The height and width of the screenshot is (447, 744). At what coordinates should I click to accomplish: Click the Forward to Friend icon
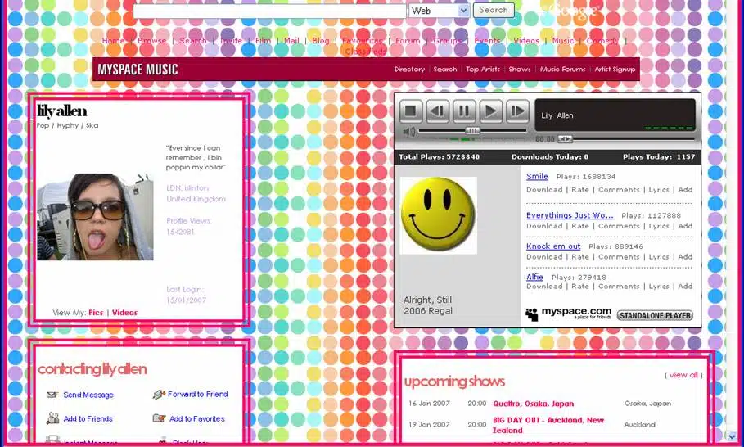pyautogui.click(x=159, y=395)
